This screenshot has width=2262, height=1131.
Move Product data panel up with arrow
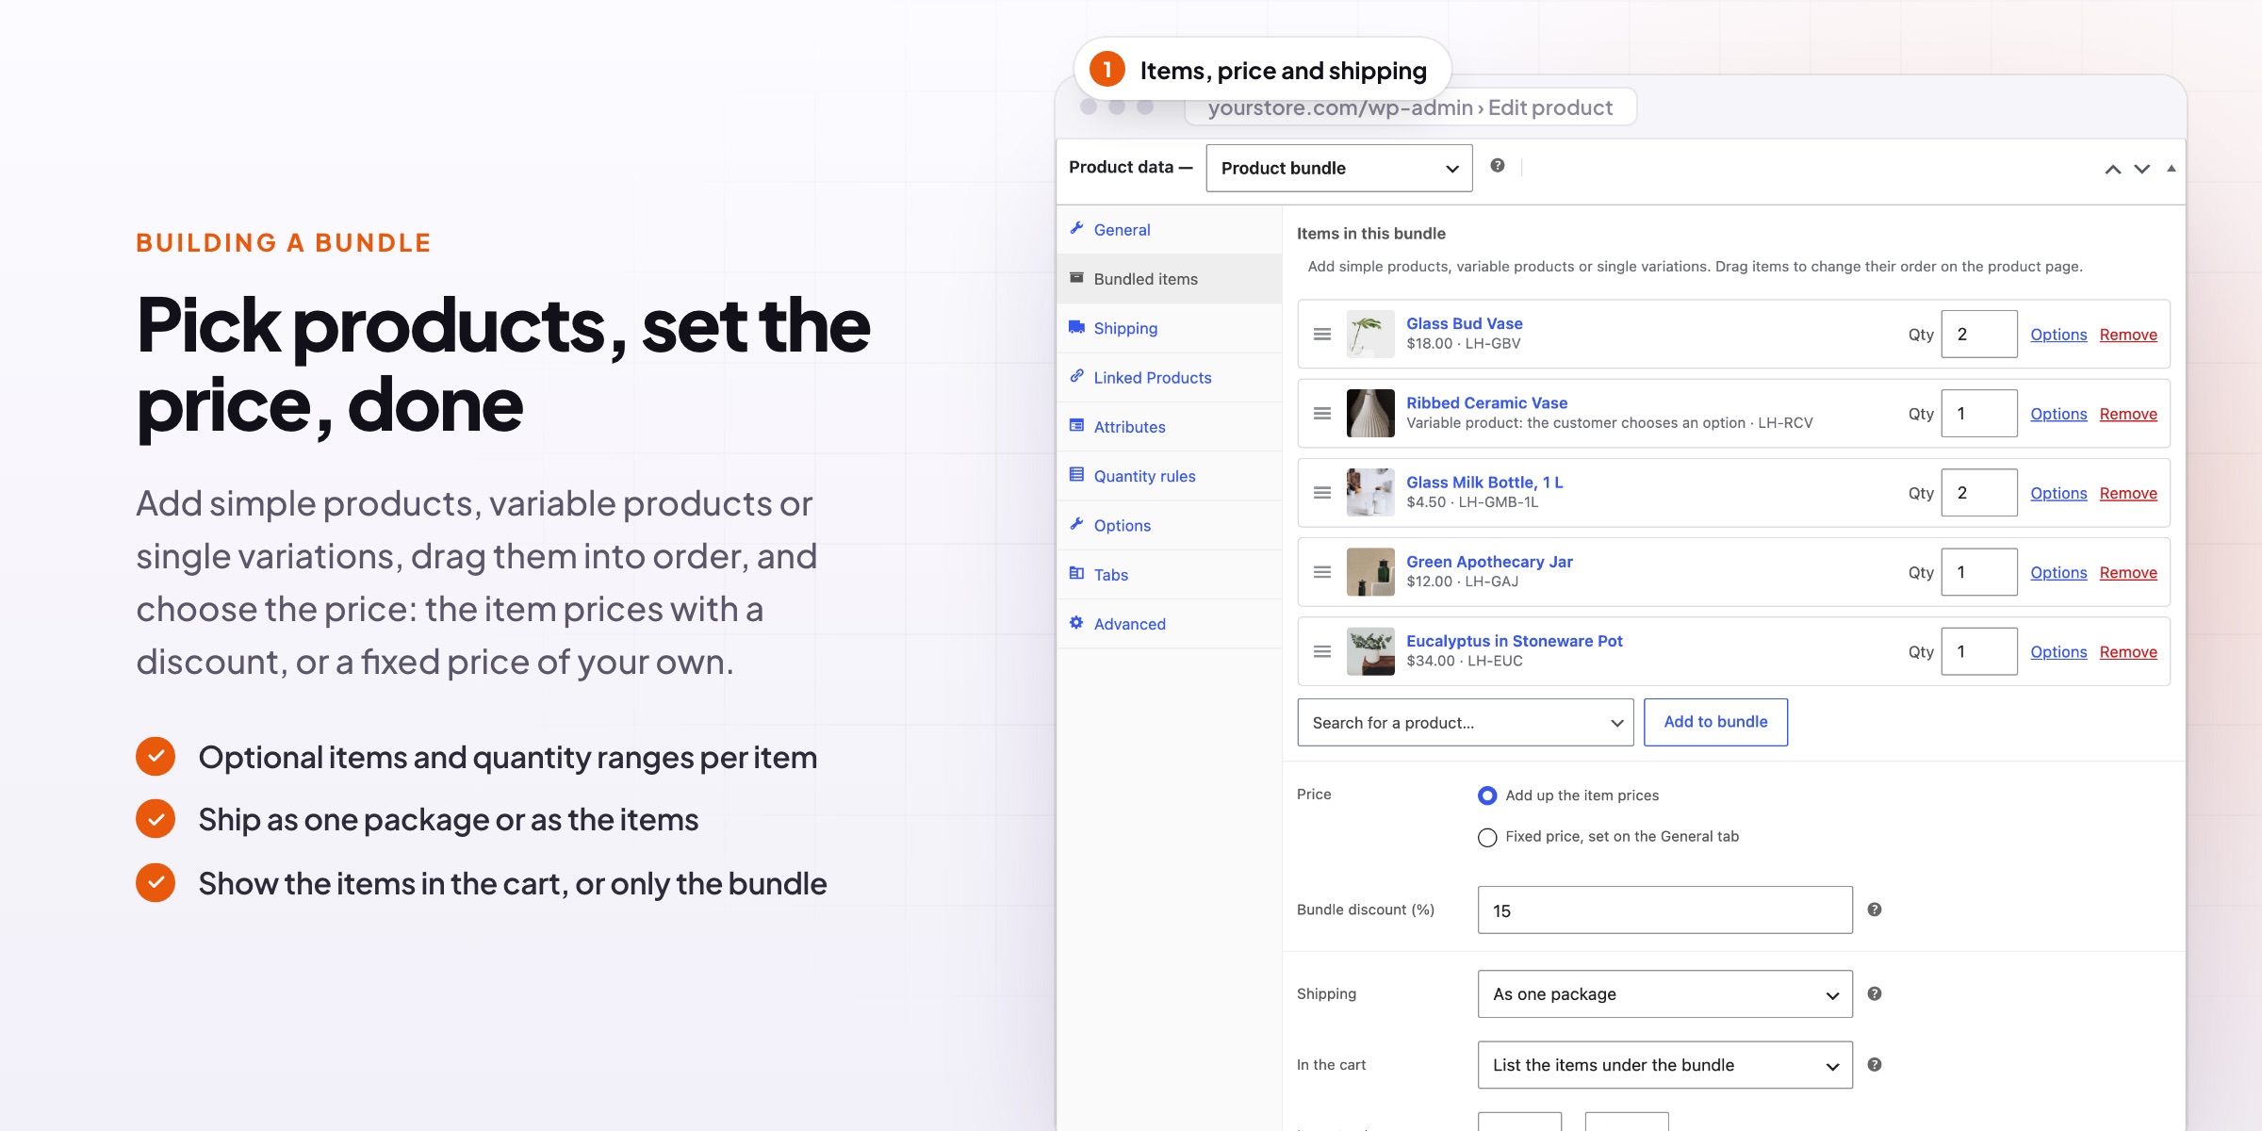click(2113, 169)
